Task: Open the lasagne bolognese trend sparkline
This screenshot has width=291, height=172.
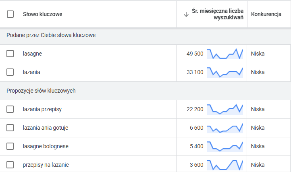Action: click(x=225, y=146)
